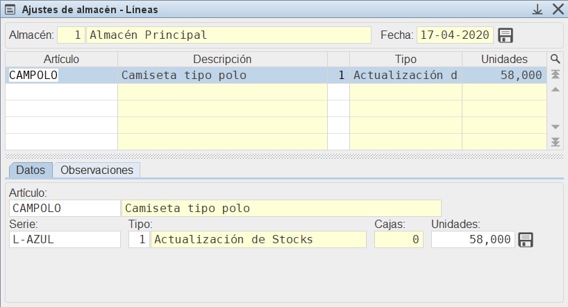Sort by the Descripción column header
This screenshot has height=307, width=568.
tap(222, 59)
